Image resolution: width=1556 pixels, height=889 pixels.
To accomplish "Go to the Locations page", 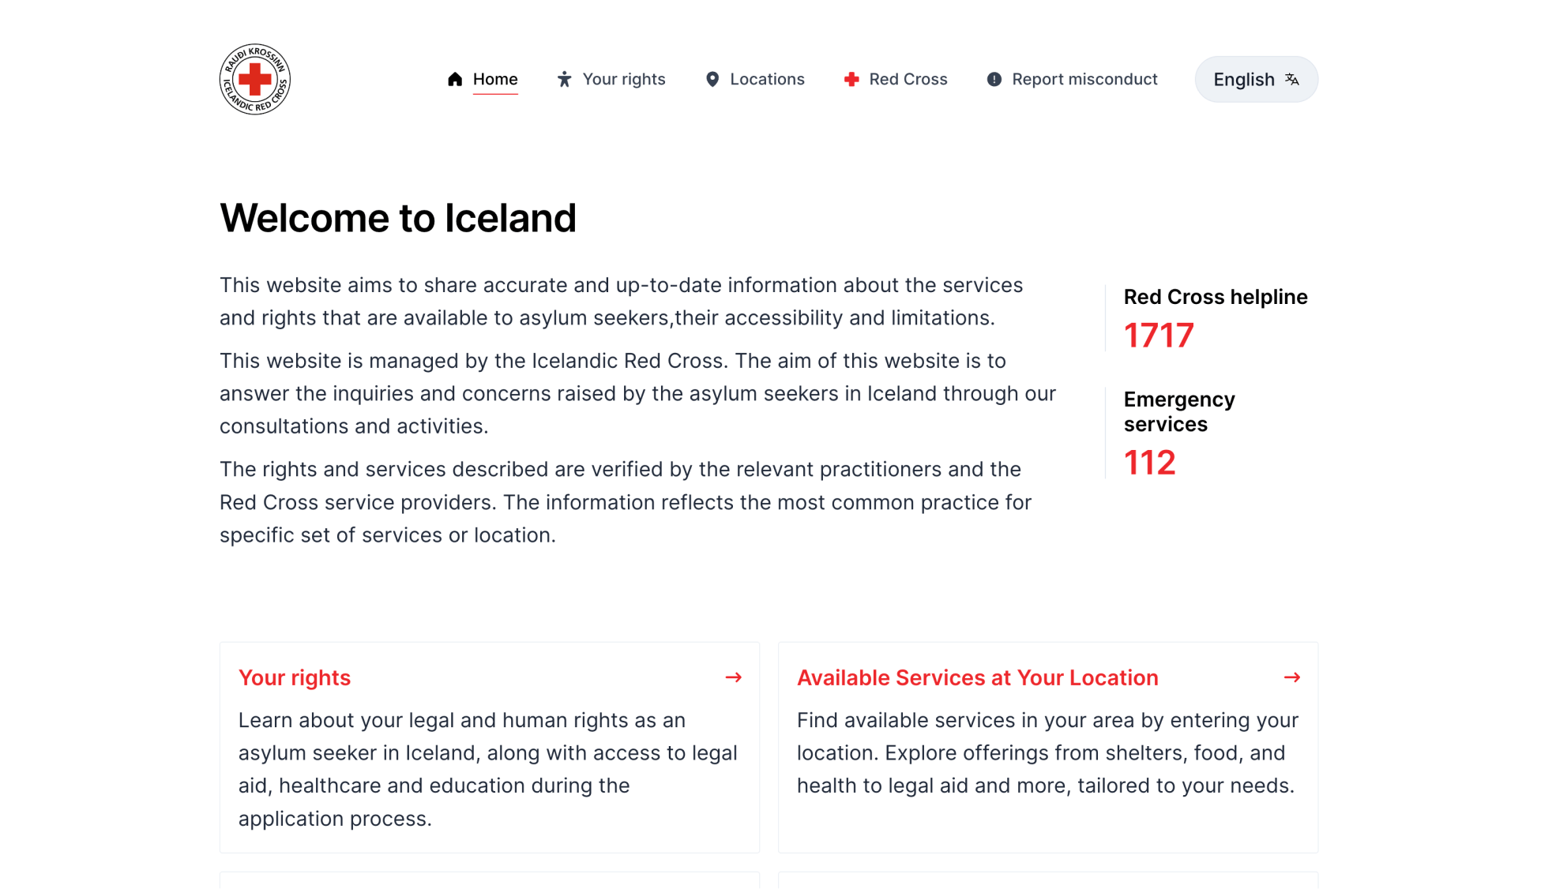I will click(754, 79).
